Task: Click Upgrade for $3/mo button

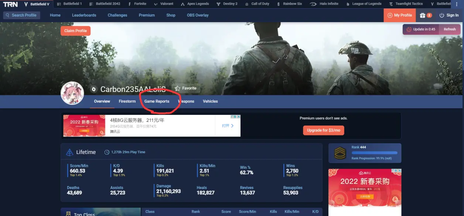Action: pos(323,130)
